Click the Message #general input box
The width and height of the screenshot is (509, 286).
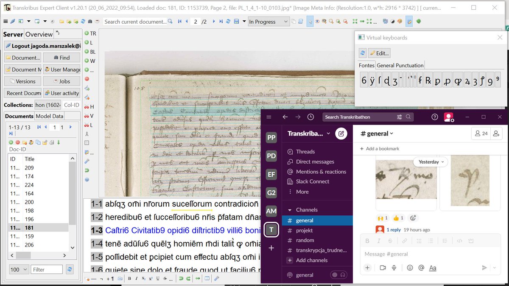(x=431, y=254)
